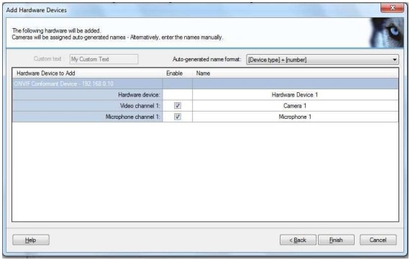Viewport: 410px width, 260px height.
Task: Toggle Microphone channel 1 checkbox
Action: coord(178,117)
